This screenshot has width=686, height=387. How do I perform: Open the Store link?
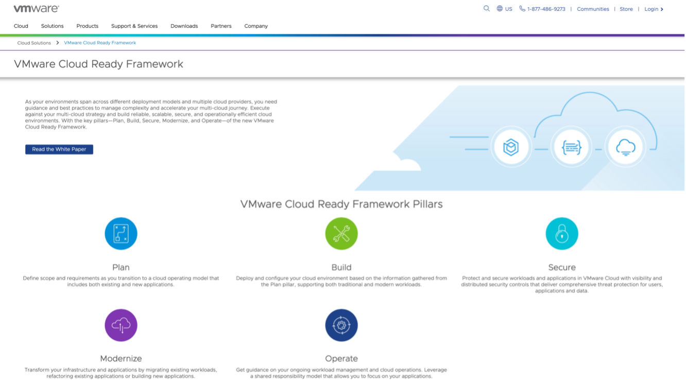[x=626, y=9]
